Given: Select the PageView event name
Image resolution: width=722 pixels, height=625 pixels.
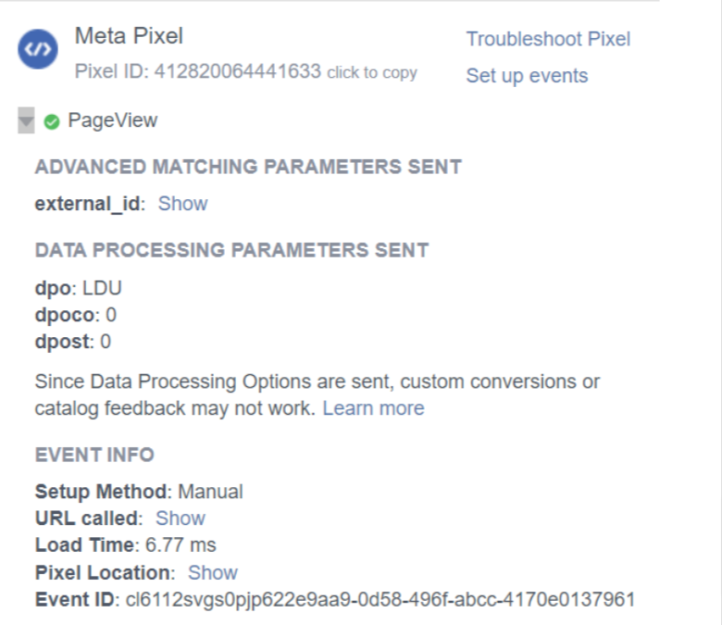Looking at the screenshot, I should pos(113,120).
